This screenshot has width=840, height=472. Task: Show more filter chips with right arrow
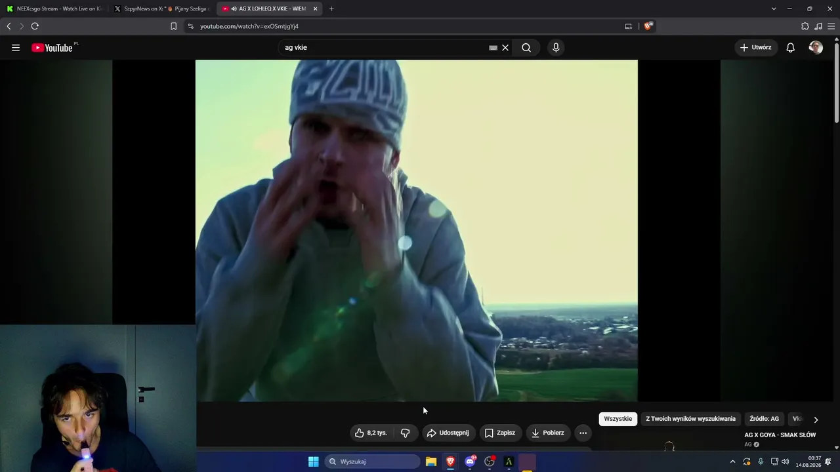pyautogui.click(x=816, y=420)
